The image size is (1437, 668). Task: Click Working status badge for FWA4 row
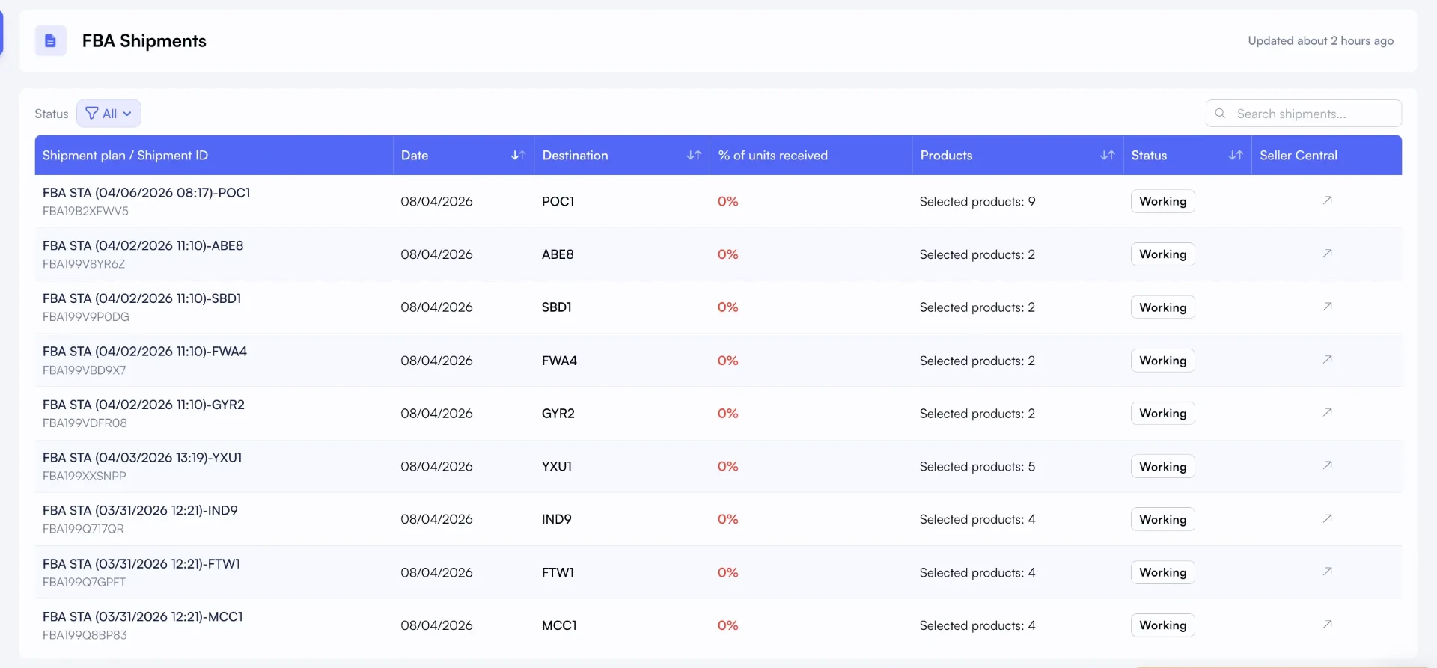(1162, 361)
